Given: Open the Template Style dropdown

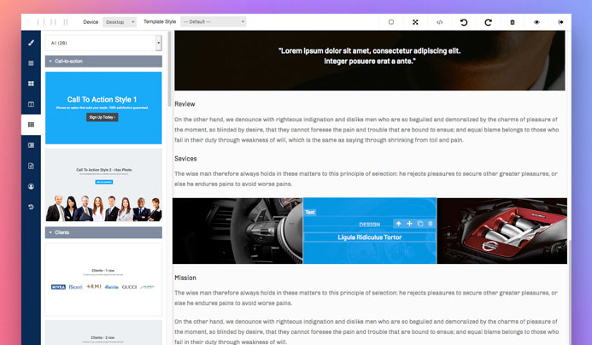Looking at the screenshot, I should click(213, 22).
